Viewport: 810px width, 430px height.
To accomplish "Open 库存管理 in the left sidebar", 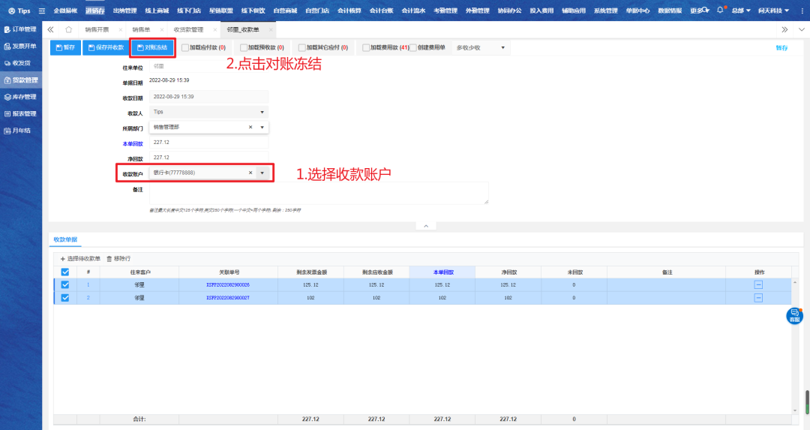I will 21,97.
